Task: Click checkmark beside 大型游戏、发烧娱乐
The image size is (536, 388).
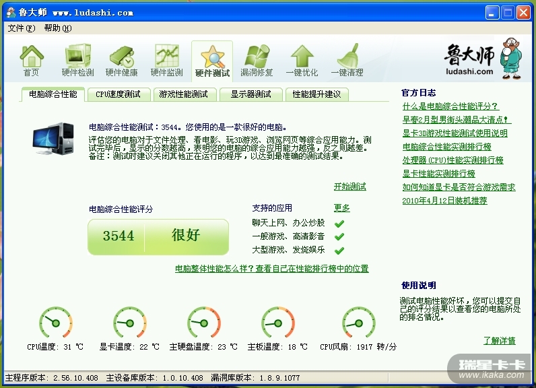Action: (x=339, y=251)
